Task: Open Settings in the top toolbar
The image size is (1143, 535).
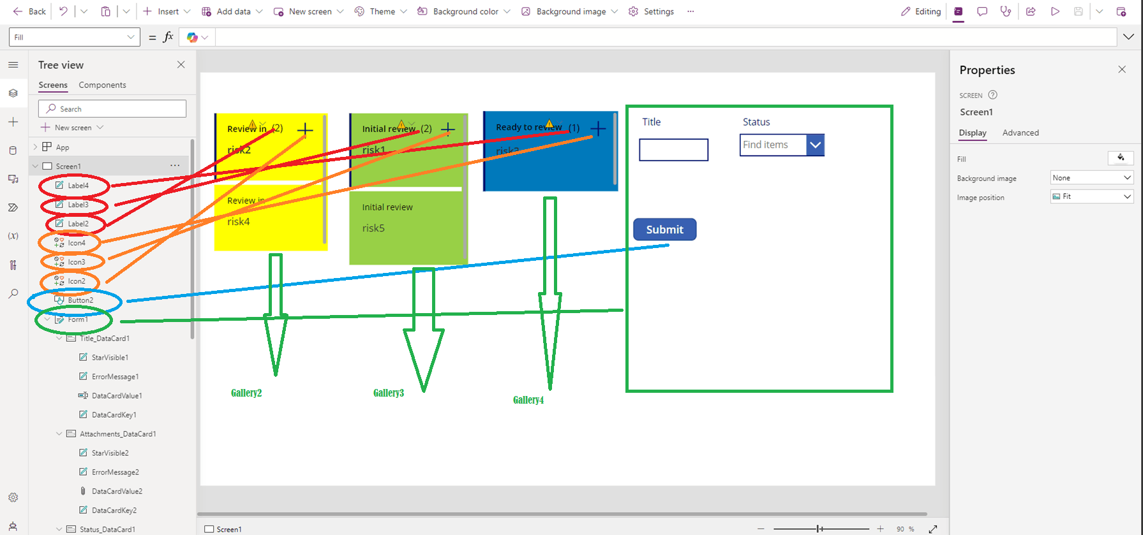Action: pyautogui.click(x=652, y=11)
